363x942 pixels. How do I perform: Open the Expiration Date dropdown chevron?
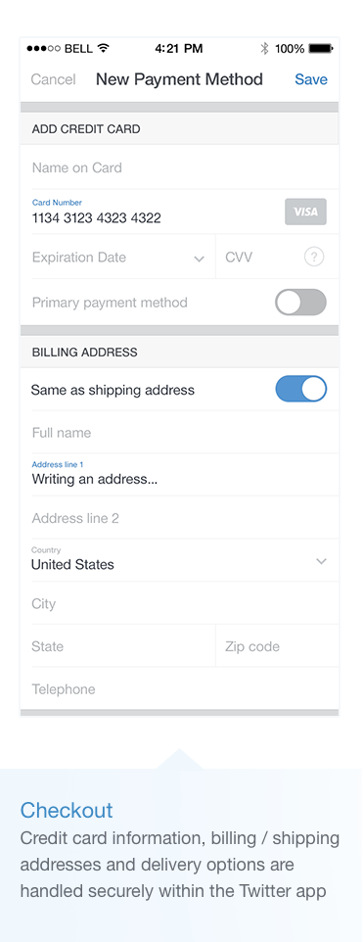point(199,259)
